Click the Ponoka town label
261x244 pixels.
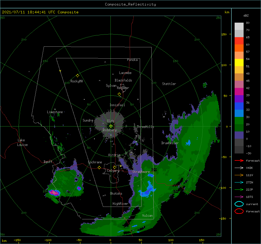pyautogui.click(x=132, y=60)
